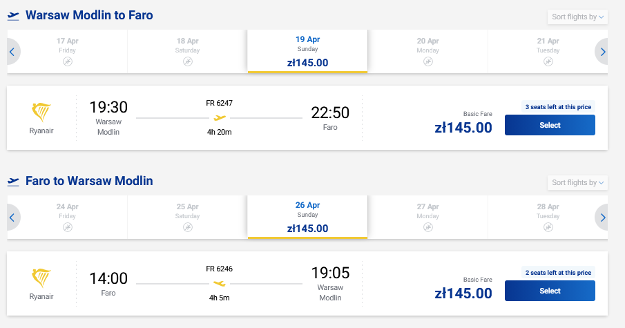Click flight number FR 6247

(x=219, y=103)
